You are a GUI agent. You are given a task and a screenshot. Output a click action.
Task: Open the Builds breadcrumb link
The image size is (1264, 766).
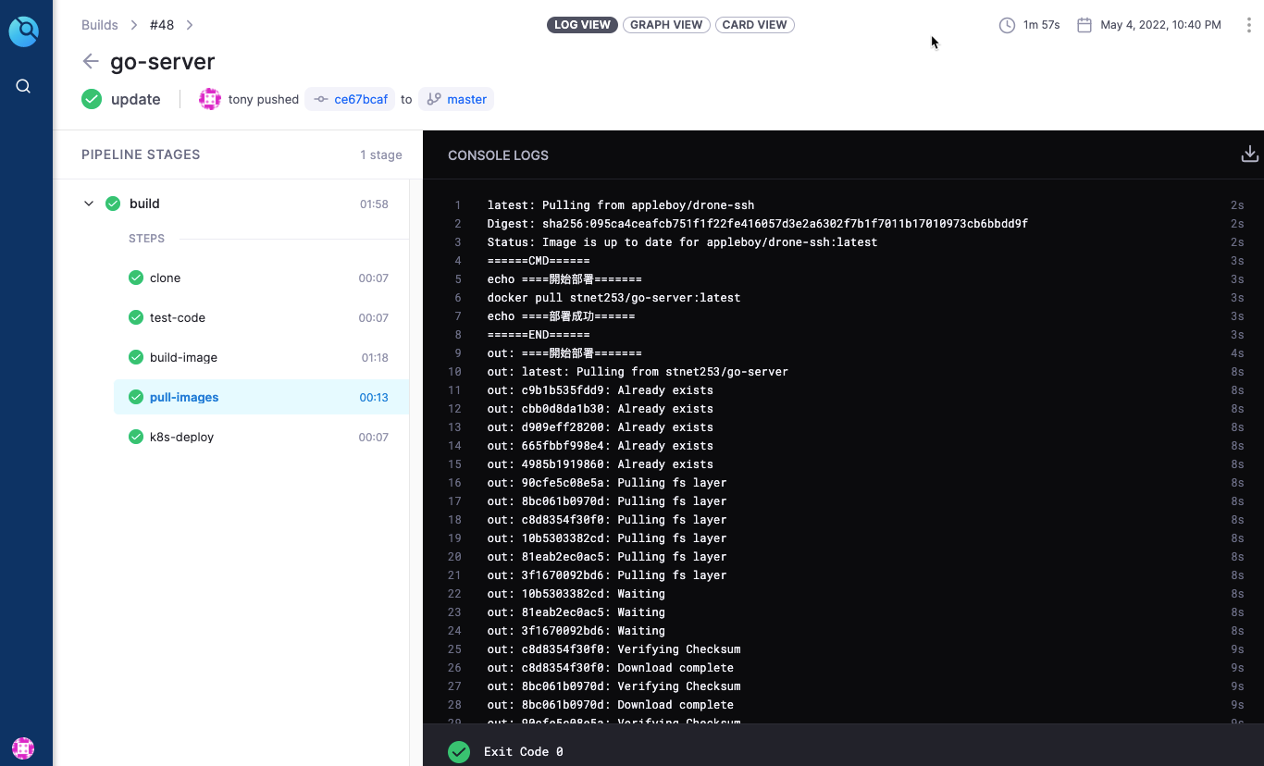tap(100, 25)
